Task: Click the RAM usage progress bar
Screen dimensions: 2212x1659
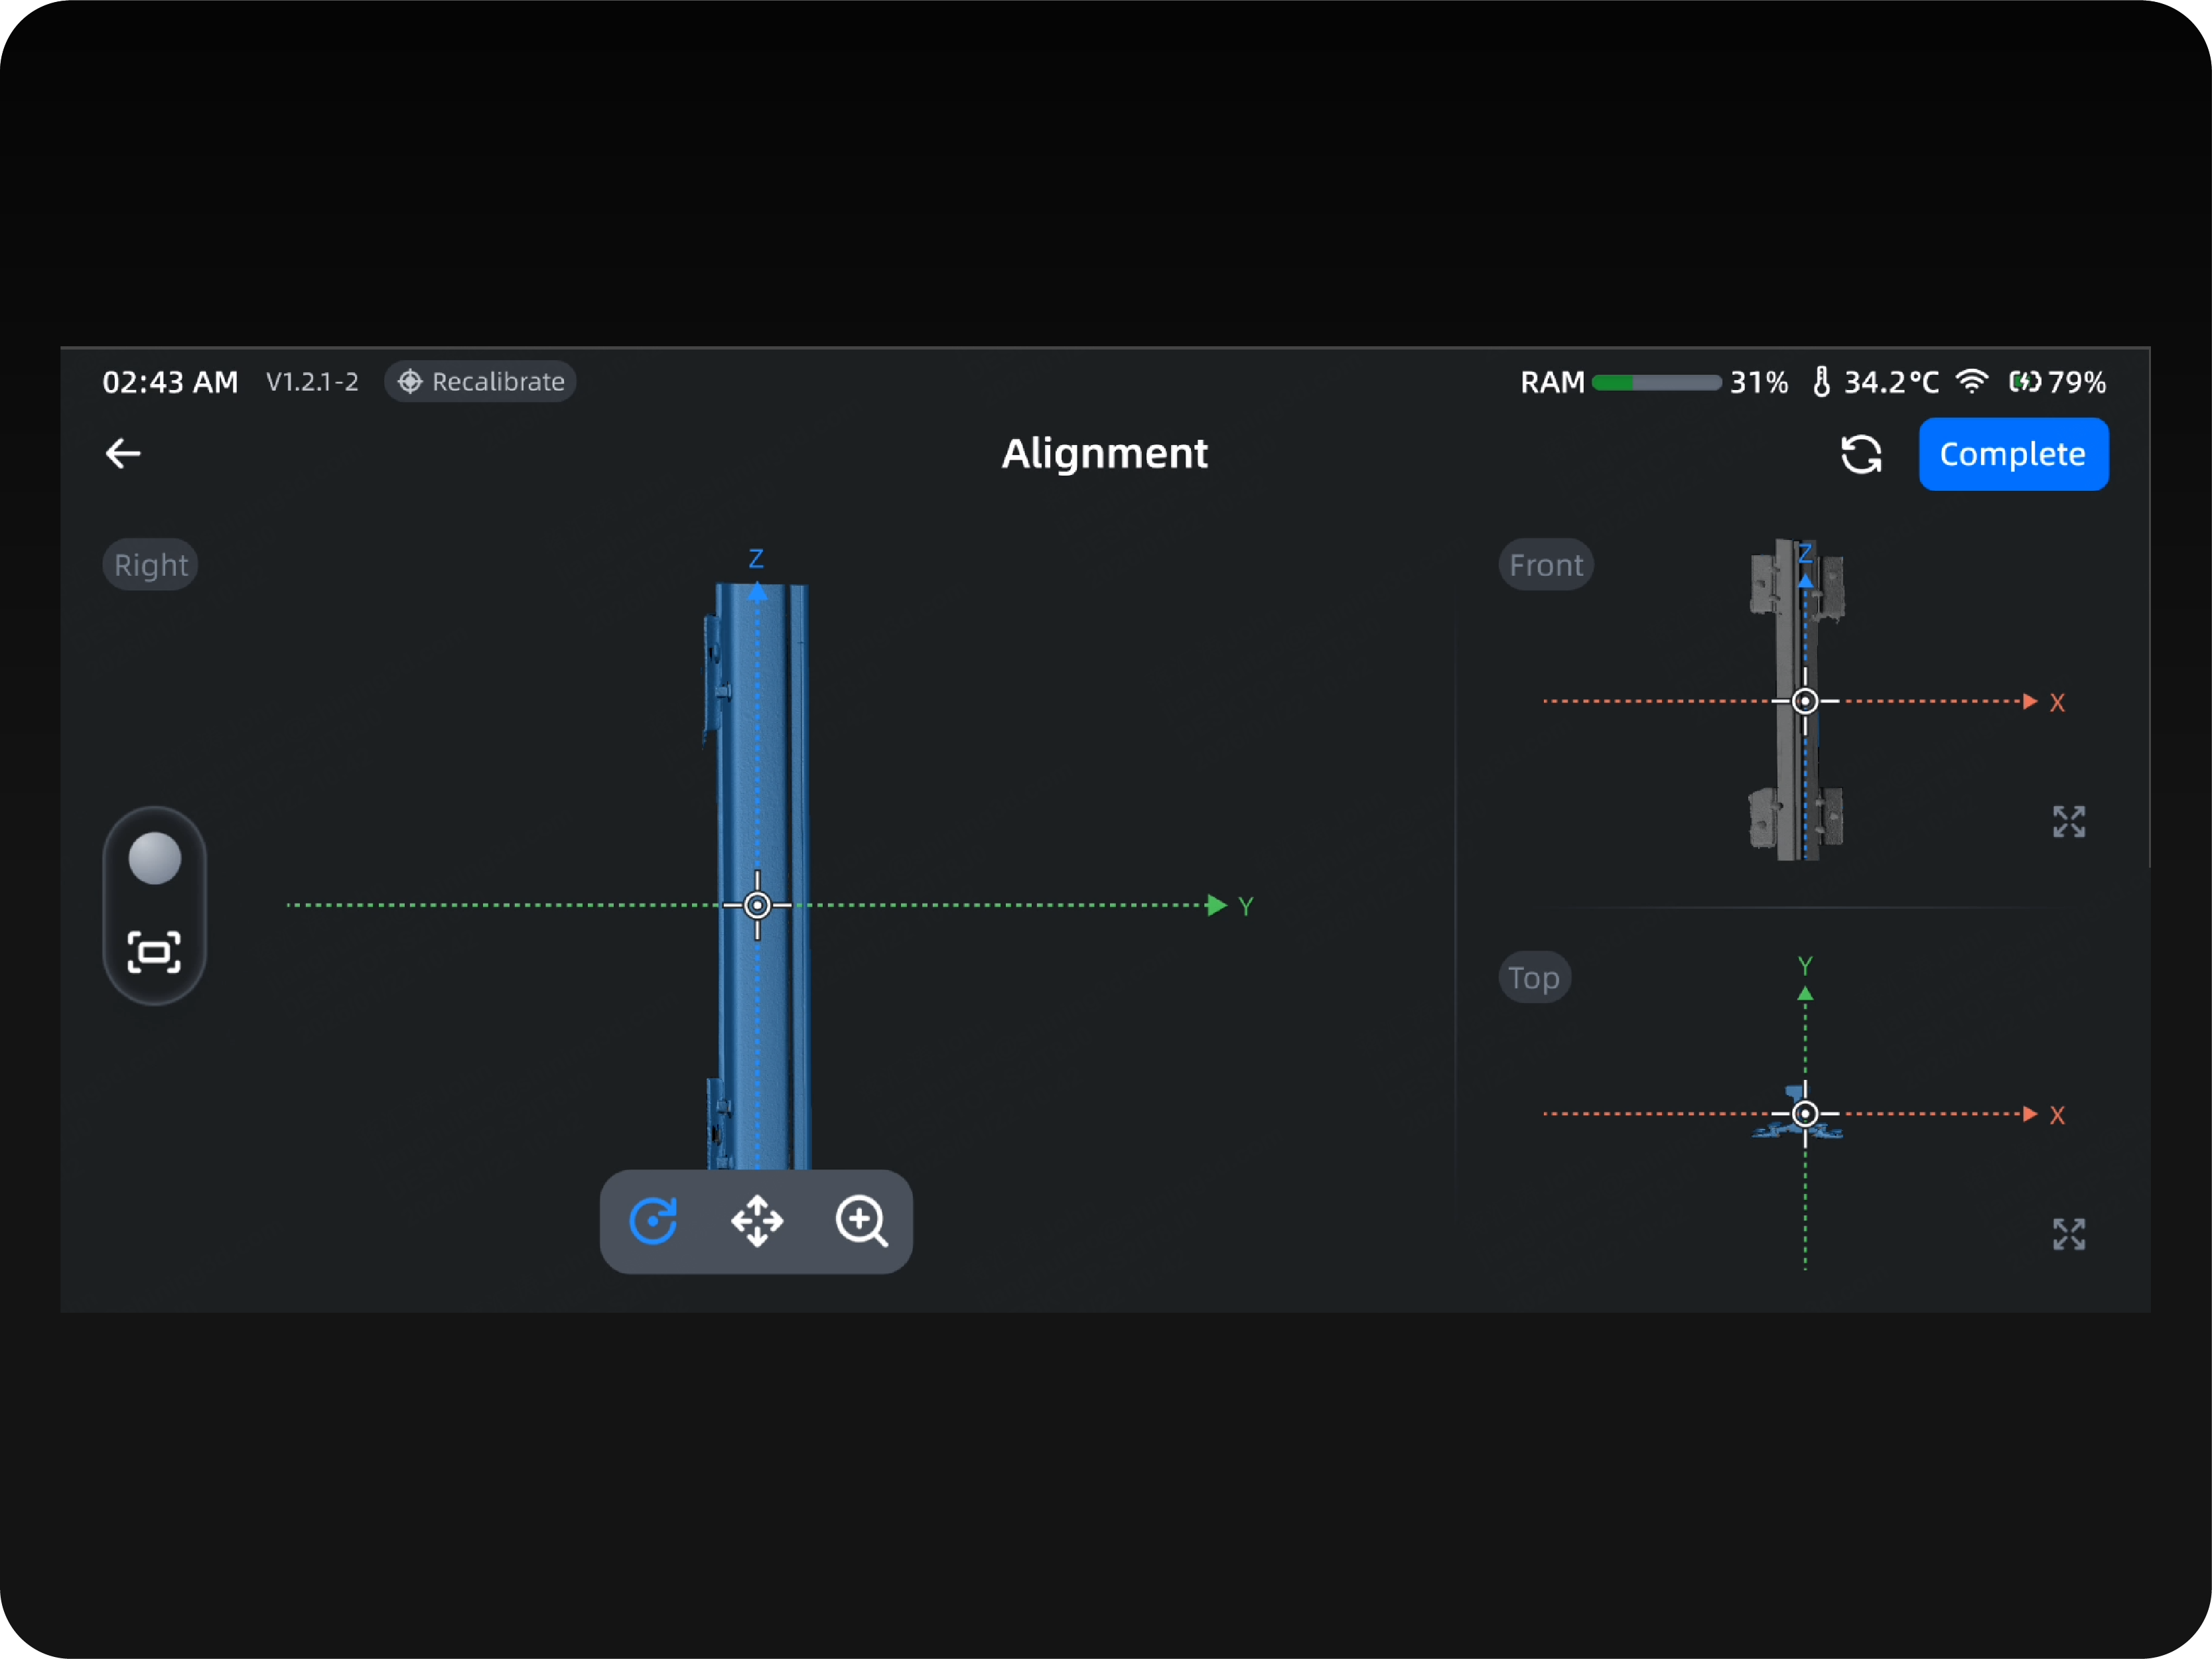Action: (x=1656, y=382)
